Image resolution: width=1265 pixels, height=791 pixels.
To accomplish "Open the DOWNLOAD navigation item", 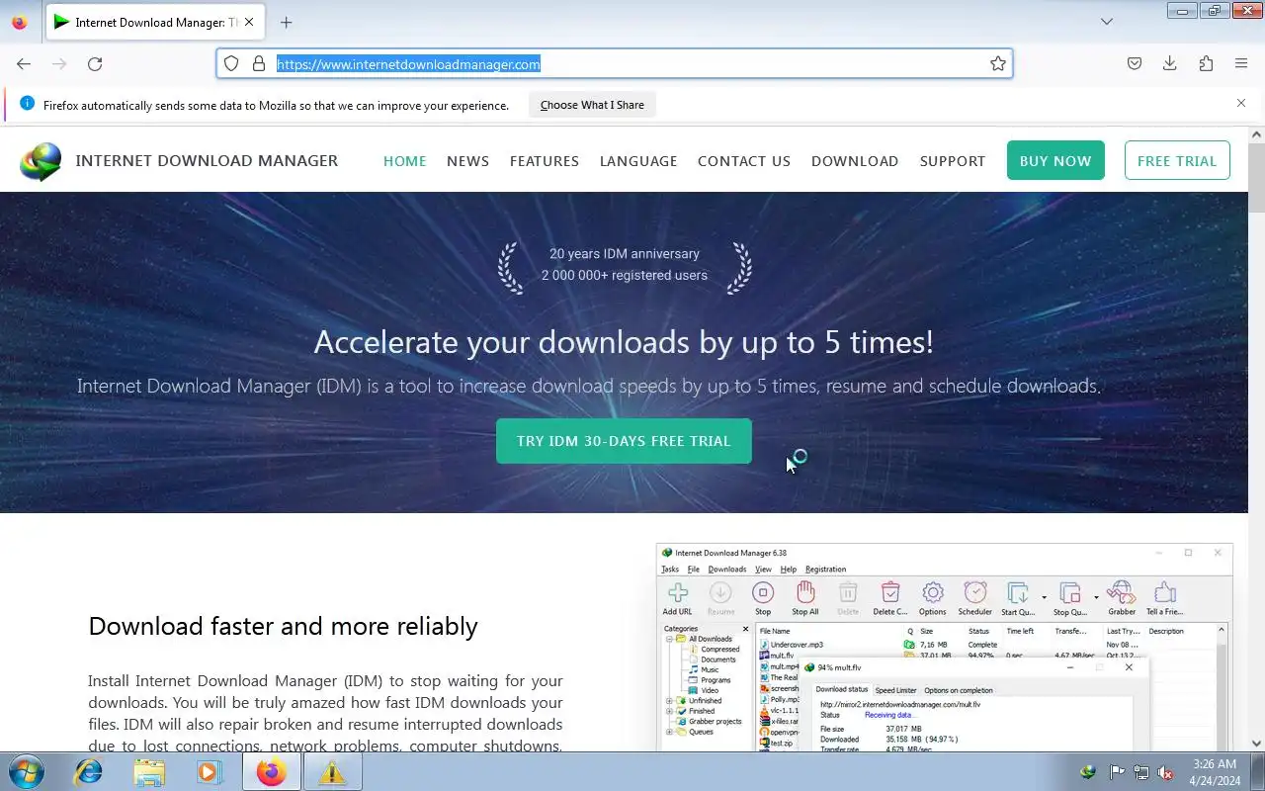I will click(x=855, y=161).
